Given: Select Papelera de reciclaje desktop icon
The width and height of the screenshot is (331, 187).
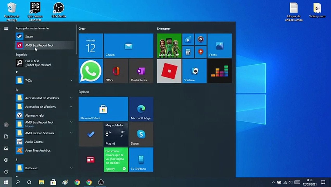Looking at the screenshot, I should [12, 12].
